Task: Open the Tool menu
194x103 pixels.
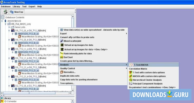Action: (24, 6)
